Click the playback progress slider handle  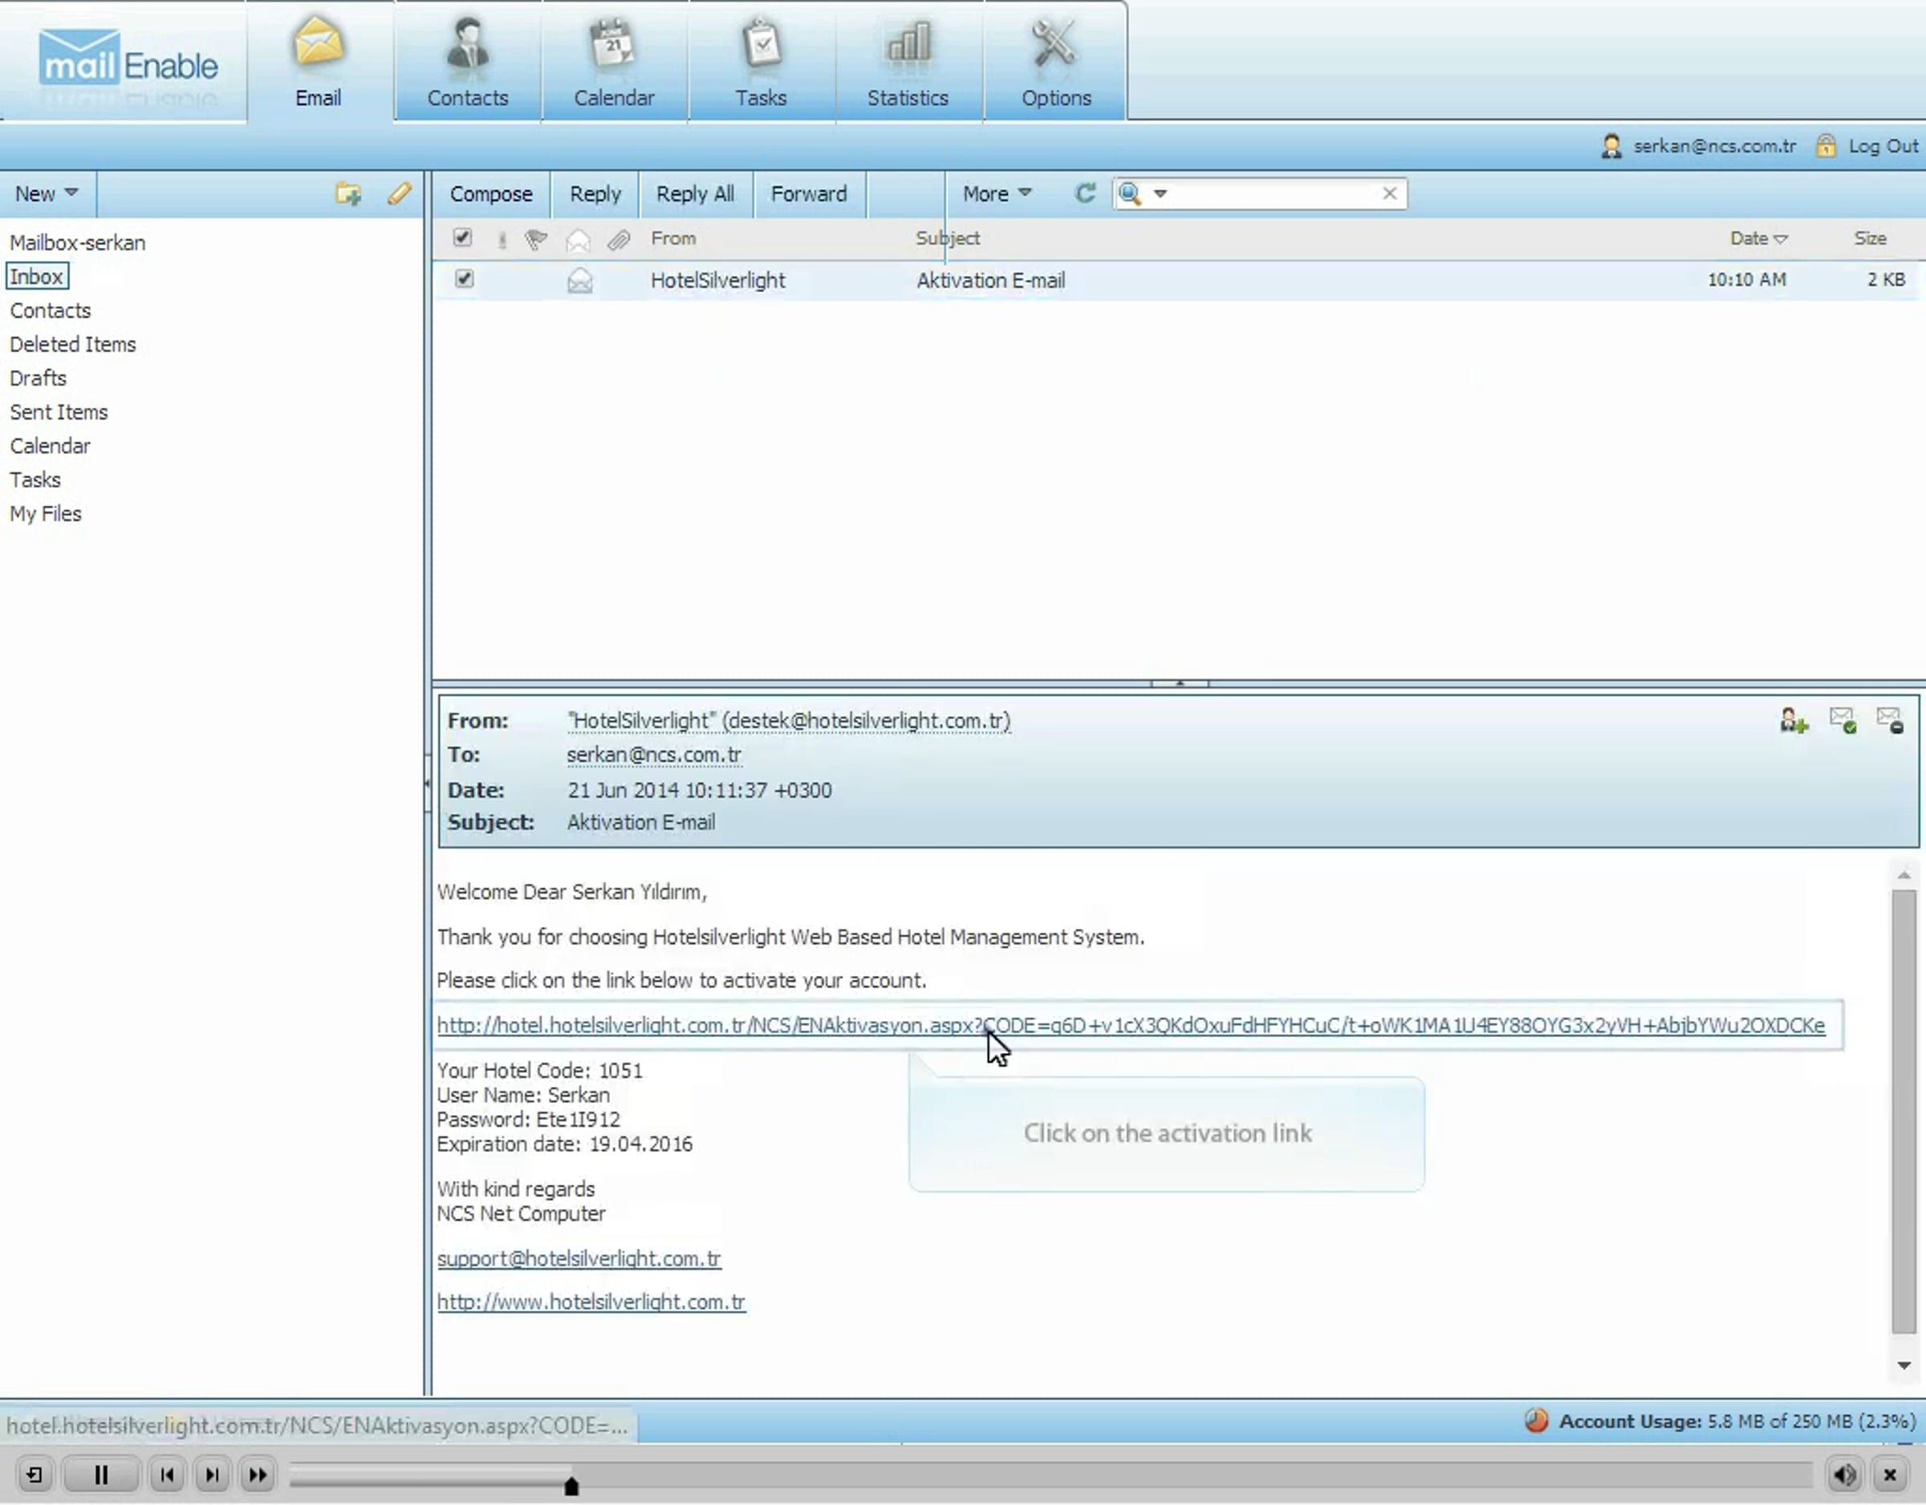click(x=571, y=1486)
